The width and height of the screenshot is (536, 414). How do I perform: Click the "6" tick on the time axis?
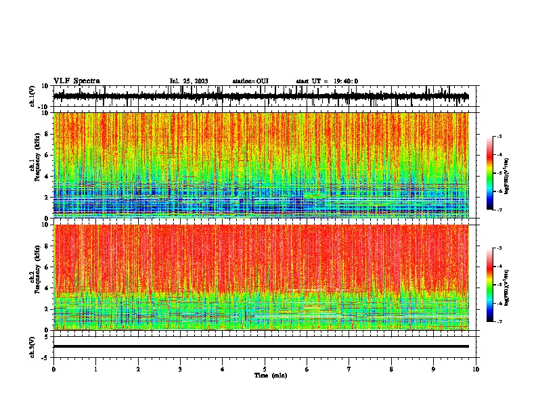307,369
